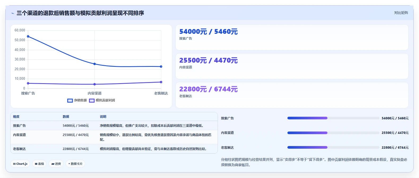The image size is (419, 178).
Task: Click the 维度 column header
Action: 16,116
